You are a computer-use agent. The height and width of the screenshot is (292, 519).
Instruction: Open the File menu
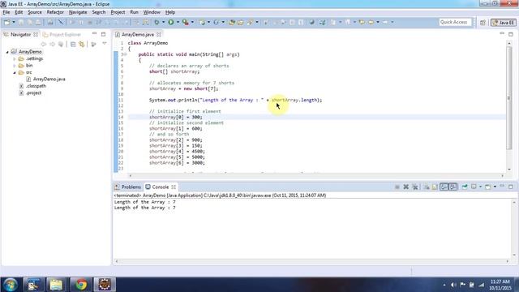(x=6, y=12)
